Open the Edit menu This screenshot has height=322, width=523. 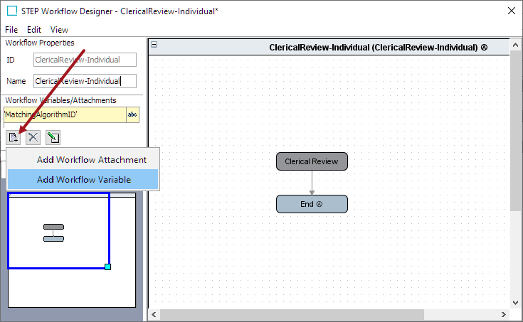[x=34, y=30]
